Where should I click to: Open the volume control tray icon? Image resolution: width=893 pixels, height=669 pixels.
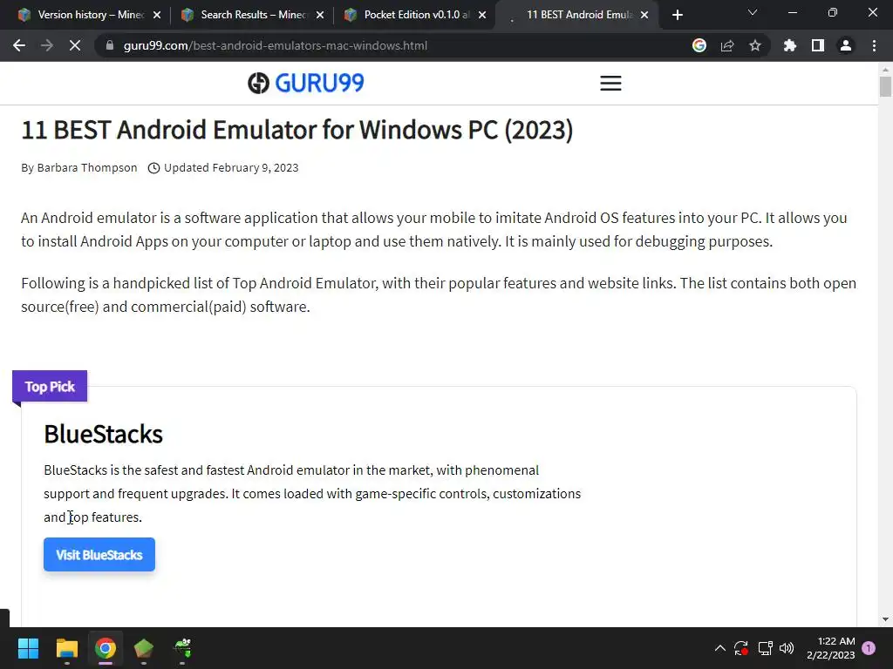tap(787, 648)
